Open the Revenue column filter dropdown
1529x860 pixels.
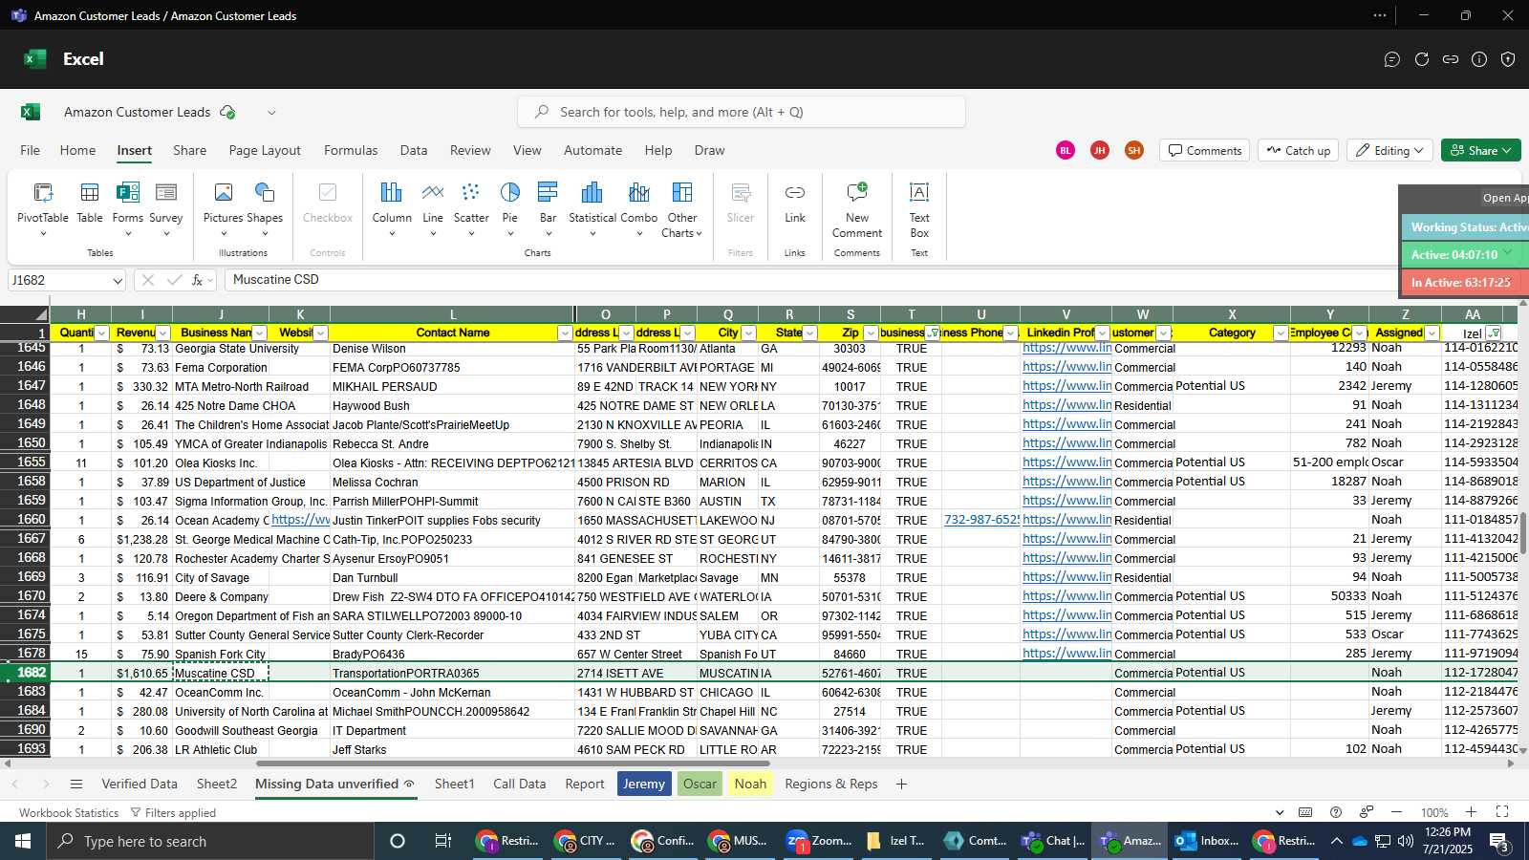(x=162, y=333)
